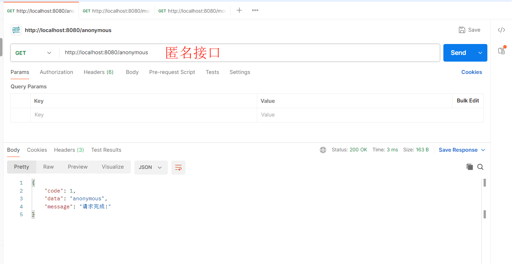Click the query param Key field
The height and width of the screenshot is (264, 512).
[144, 115]
